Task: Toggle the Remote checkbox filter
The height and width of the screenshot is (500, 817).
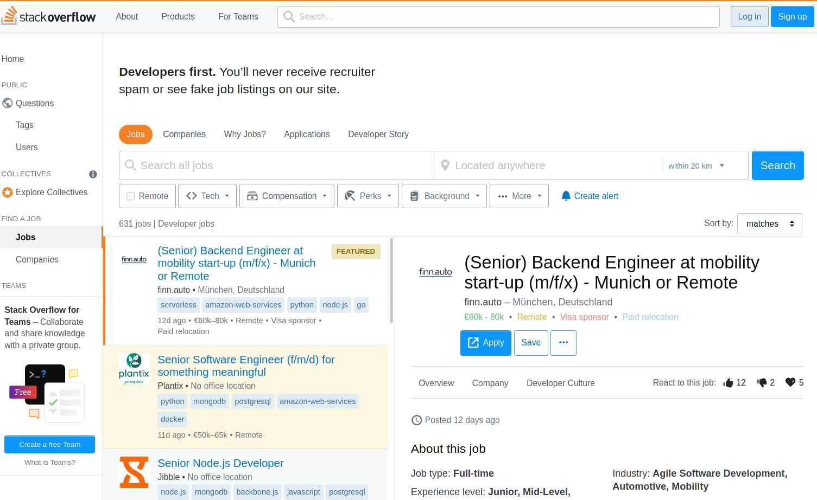Action: pyautogui.click(x=130, y=196)
